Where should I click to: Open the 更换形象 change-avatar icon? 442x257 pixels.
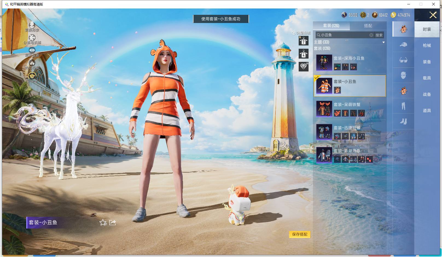click(32, 25)
